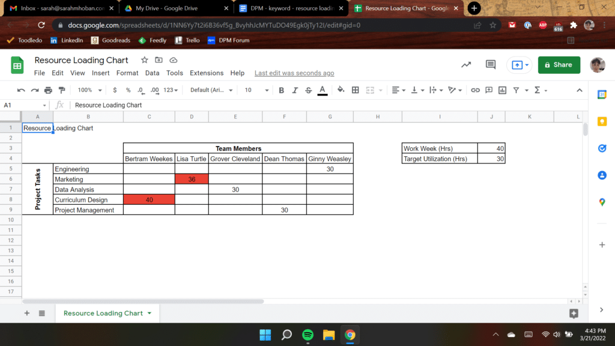The height and width of the screenshot is (346, 615).
Task: Open the Data menu
Action: (152, 73)
